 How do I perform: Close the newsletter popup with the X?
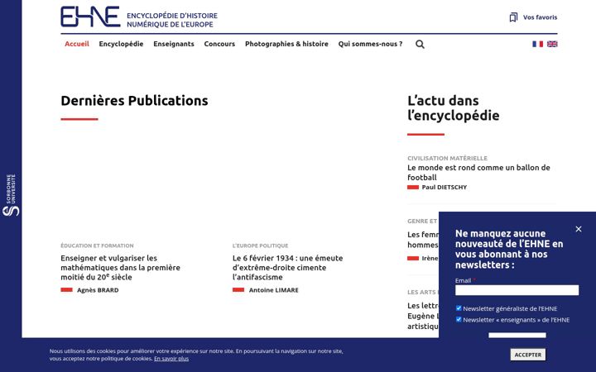(578, 229)
